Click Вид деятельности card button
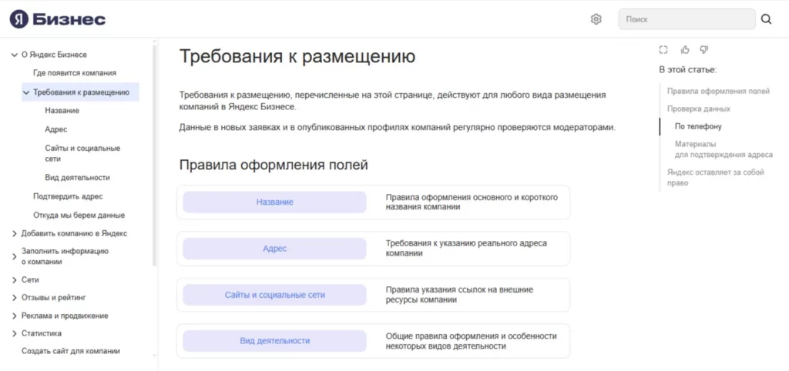 coord(275,341)
